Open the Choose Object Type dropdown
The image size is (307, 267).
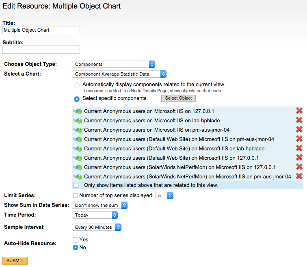[x=113, y=64]
